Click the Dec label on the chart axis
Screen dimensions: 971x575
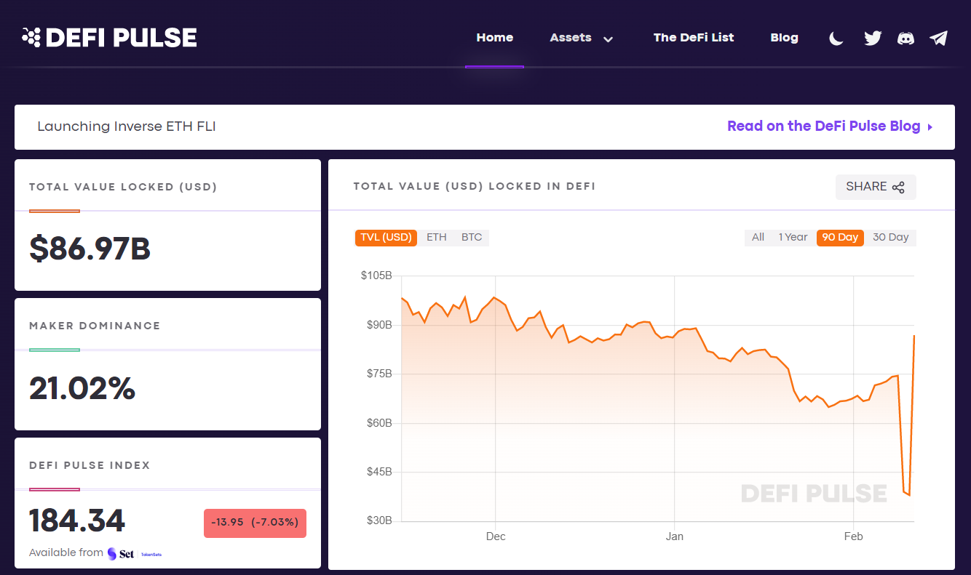click(496, 536)
